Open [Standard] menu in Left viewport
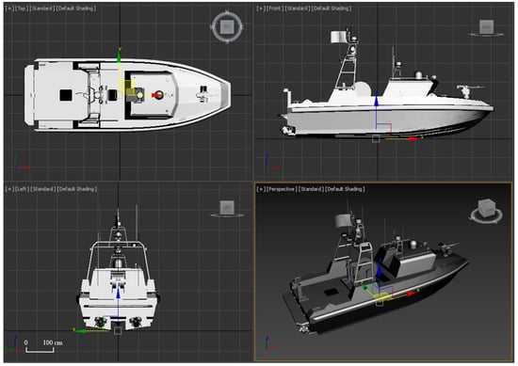The image size is (518, 366). 43,189
